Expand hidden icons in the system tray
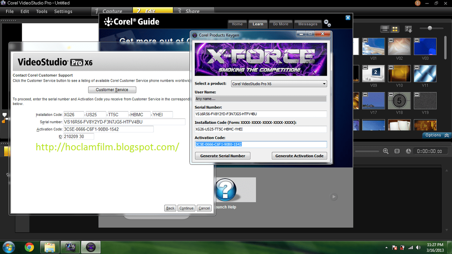 click(386, 247)
